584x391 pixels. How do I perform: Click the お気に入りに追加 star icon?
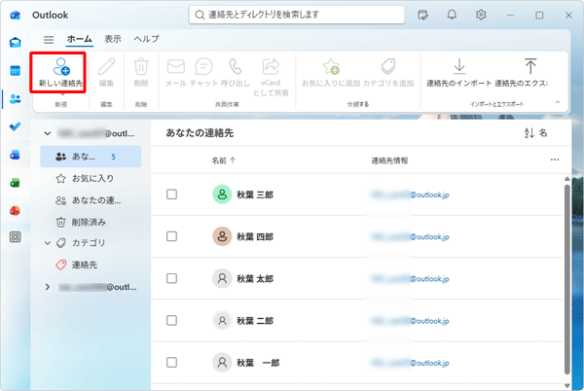pos(331,66)
